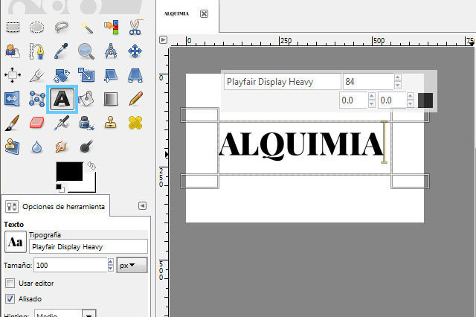Activate the Zoom magnifier tool
476x317 pixels.
(x=87, y=51)
